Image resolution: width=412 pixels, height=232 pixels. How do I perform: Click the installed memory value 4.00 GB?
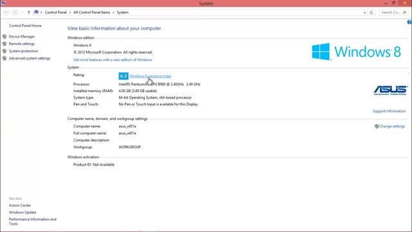pyautogui.click(x=138, y=91)
